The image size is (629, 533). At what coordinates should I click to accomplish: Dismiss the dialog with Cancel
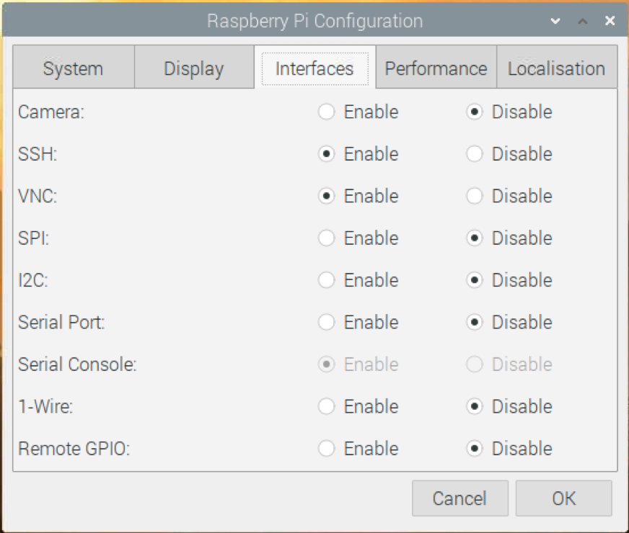tap(459, 498)
